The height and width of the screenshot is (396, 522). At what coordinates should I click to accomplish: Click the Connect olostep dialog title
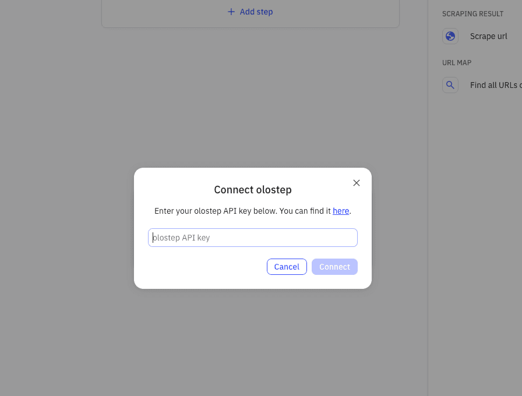[252, 189]
